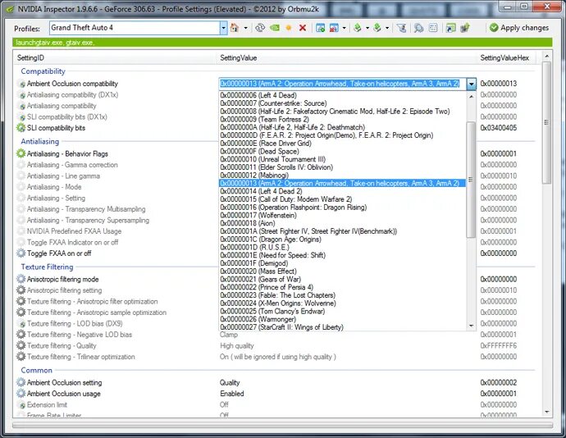Viewport: 566px width, 438px height.
Task: Open export profiles dropdown arrow
Action: tap(367, 28)
